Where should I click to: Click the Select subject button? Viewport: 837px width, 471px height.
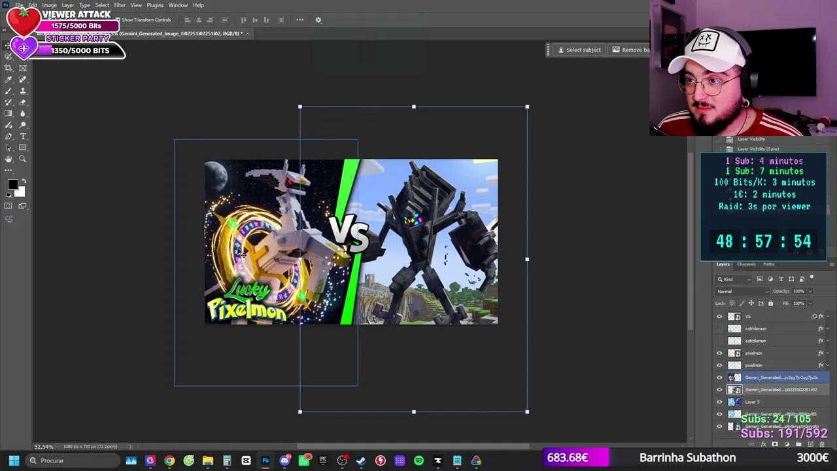pyautogui.click(x=578, y=50)
